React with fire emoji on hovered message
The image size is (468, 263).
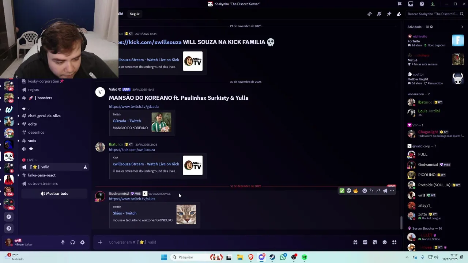point(356,191)
